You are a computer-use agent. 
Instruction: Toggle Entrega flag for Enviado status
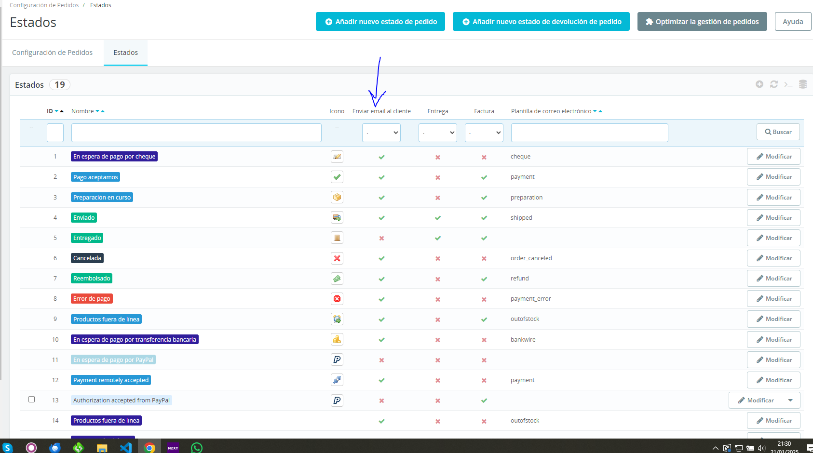(x=438, y=218)
